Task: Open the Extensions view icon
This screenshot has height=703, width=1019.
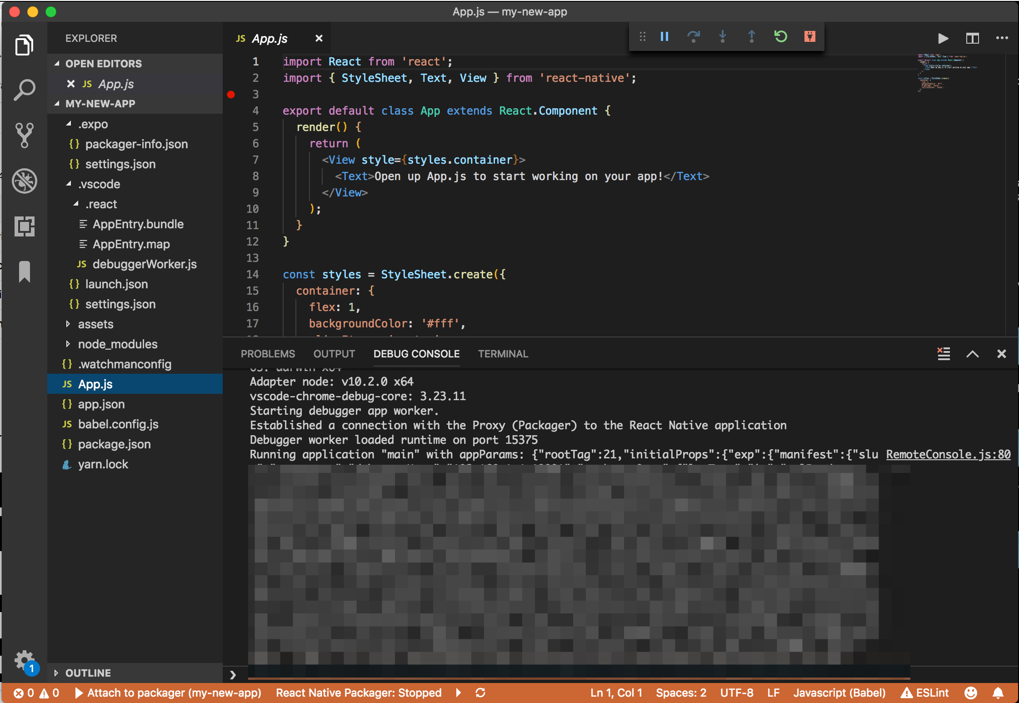Action: (x=24, y=226)
